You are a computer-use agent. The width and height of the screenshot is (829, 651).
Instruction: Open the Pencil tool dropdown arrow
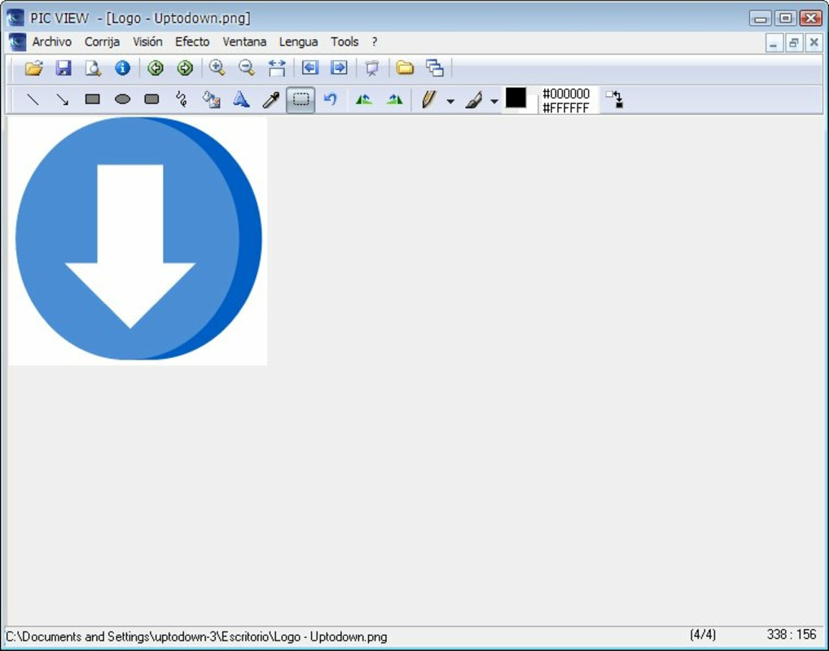pyautogui.click(x=450, y=101)
